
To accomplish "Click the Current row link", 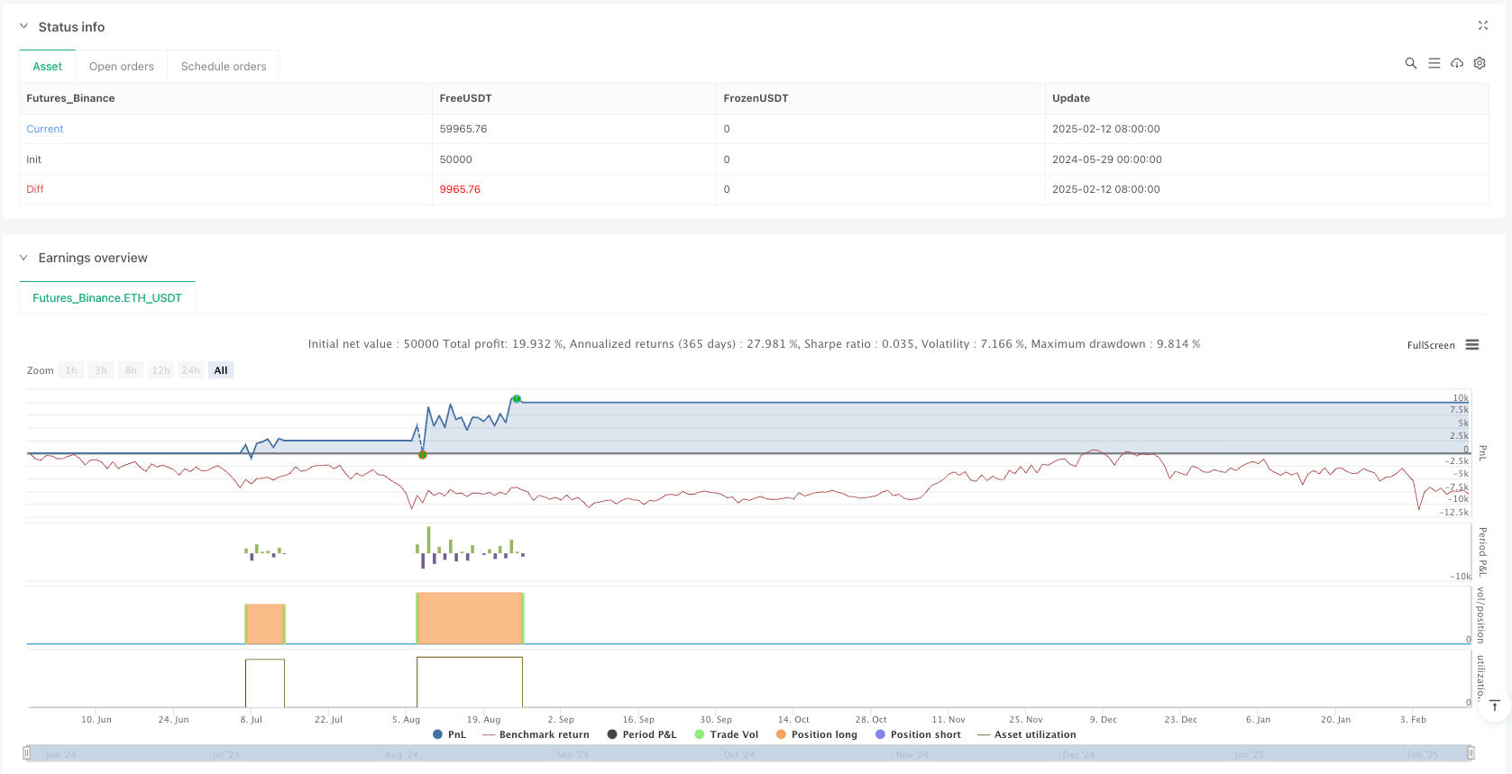I will click(45, 129).
